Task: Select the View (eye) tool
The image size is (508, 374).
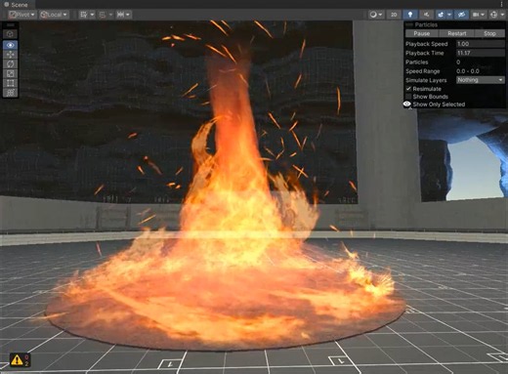Action: (11, 45)
